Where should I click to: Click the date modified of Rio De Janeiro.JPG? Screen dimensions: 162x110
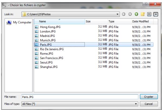point(141,49)
